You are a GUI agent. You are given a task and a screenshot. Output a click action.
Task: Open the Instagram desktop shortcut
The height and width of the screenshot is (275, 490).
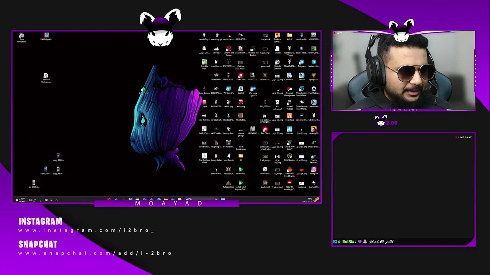314,171
